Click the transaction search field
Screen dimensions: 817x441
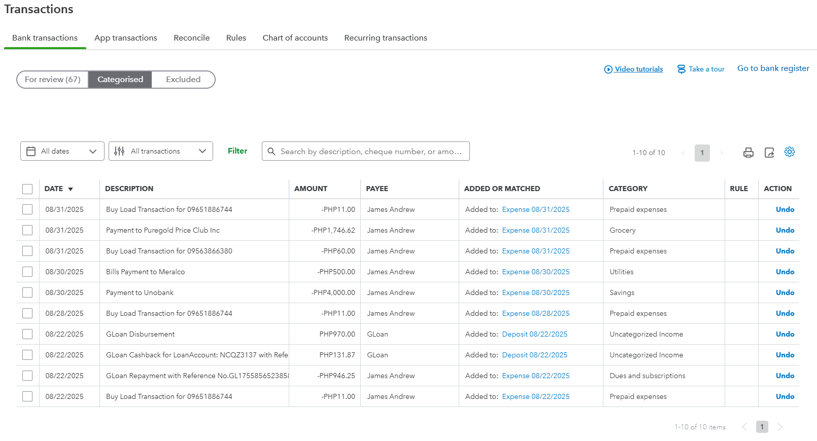coord(370,152)
